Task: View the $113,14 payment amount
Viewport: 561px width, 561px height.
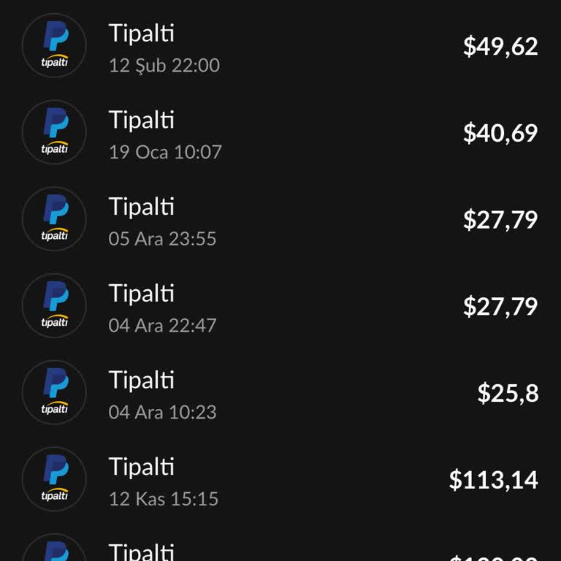Action: pyautogui.click(x=494, y=479)
